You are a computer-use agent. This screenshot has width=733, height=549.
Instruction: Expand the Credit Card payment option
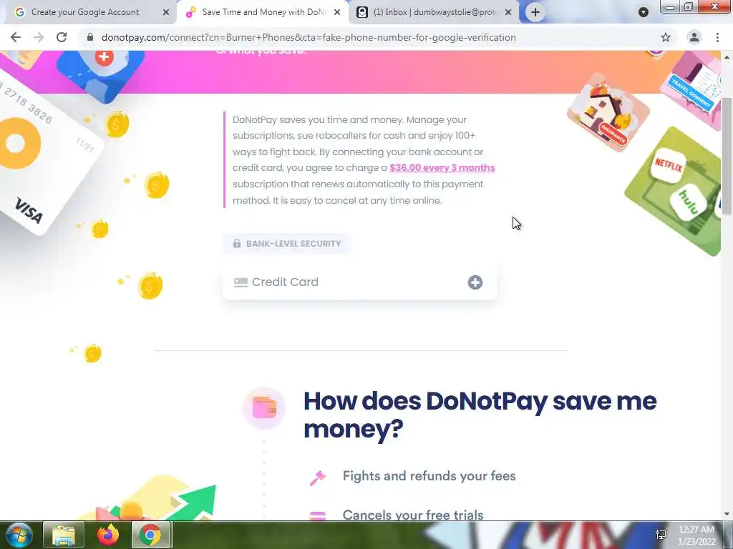[359, 282]
